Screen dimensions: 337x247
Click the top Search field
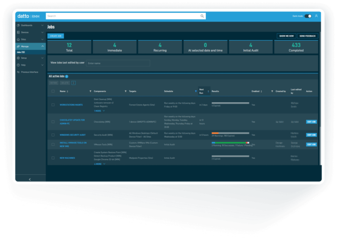(x=125, y=16)
